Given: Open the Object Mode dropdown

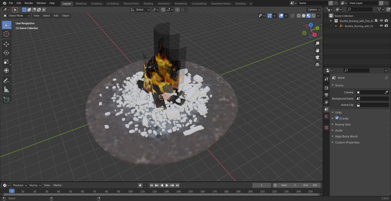Looking at the screenshot, I should 17,16.
